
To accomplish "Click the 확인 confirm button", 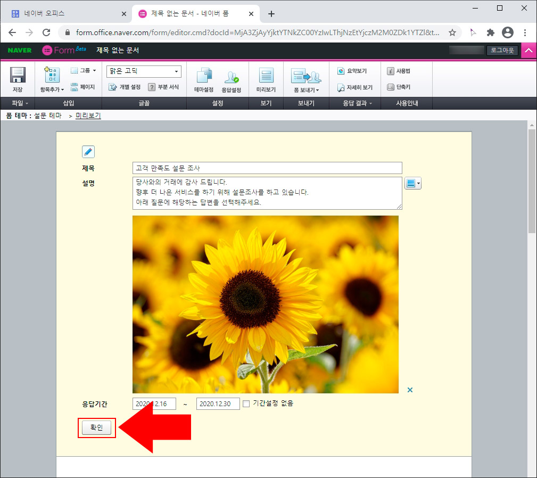I will [96, 427].
